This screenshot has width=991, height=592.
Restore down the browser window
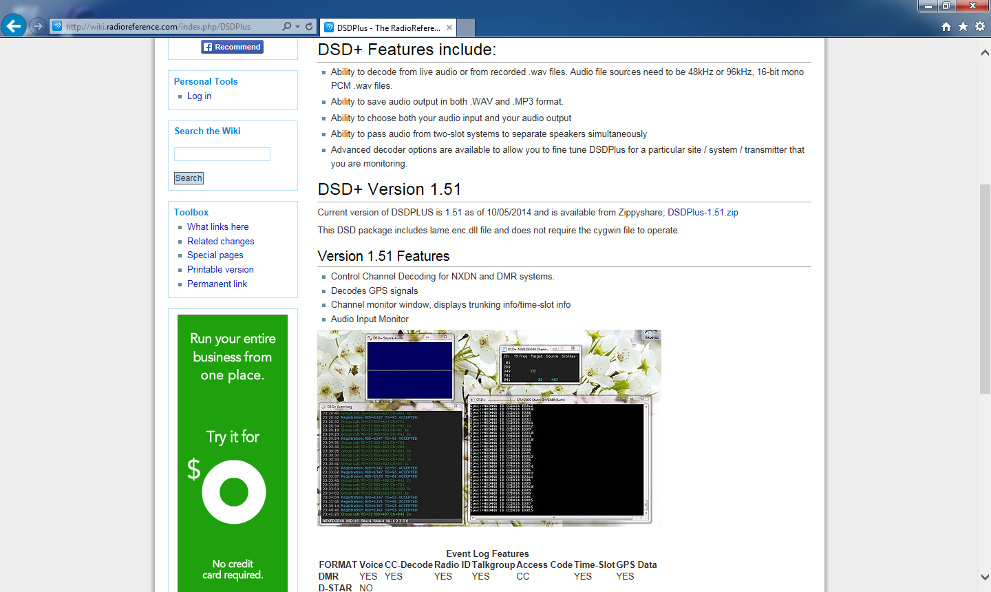coord(946,6)
